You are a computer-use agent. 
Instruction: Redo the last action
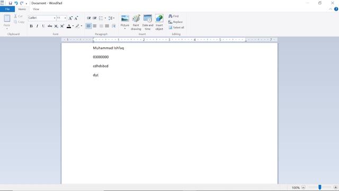coord(22,3)
